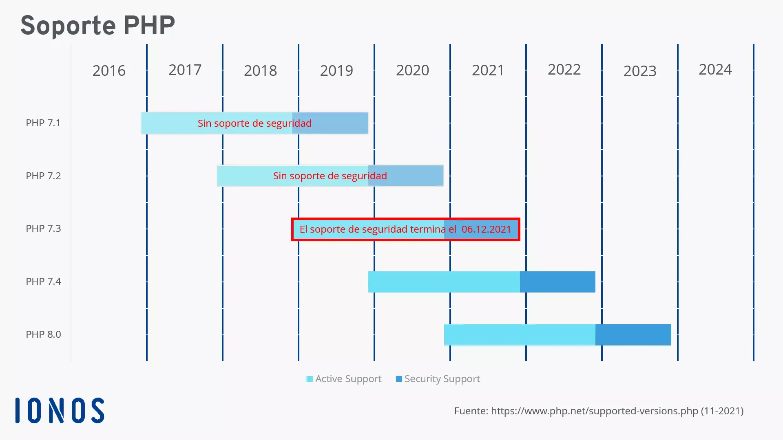Click the PHP 7.1 bar segment
Image resolution: width=783 pixels, height=440 pixels.
click(254, 123)
